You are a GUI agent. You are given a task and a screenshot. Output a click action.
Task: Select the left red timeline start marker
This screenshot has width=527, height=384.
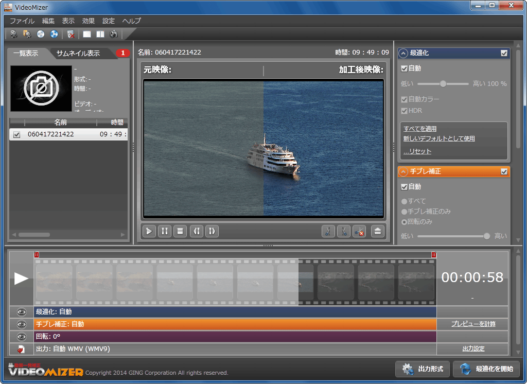coord(37,255)
